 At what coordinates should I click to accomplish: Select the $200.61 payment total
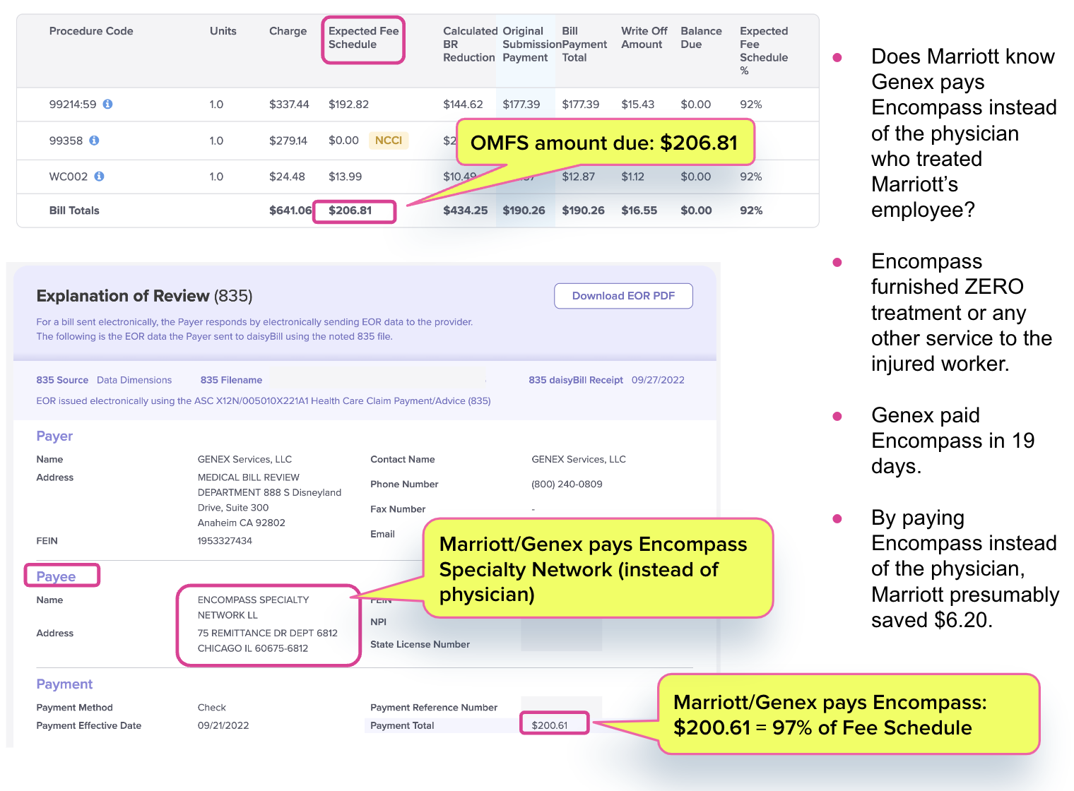click(x=550, y=725)
